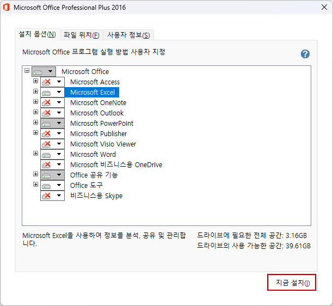Viewport: 333px width, 306px height.
Task: Select the Microsoft PowerPoint tree item
Action: click(102, 123)
